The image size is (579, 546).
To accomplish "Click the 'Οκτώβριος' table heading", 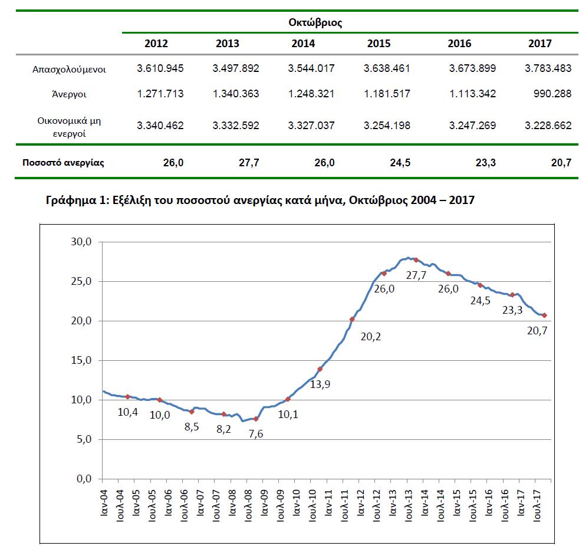I will pos(315,22).
